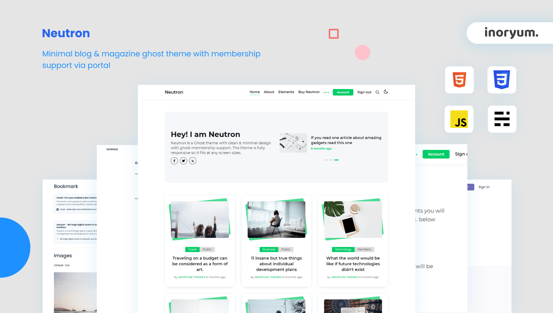Viewport: 553px width, 313px height.
Task: Open 'What the world would be' title
Action: point(353,264)
